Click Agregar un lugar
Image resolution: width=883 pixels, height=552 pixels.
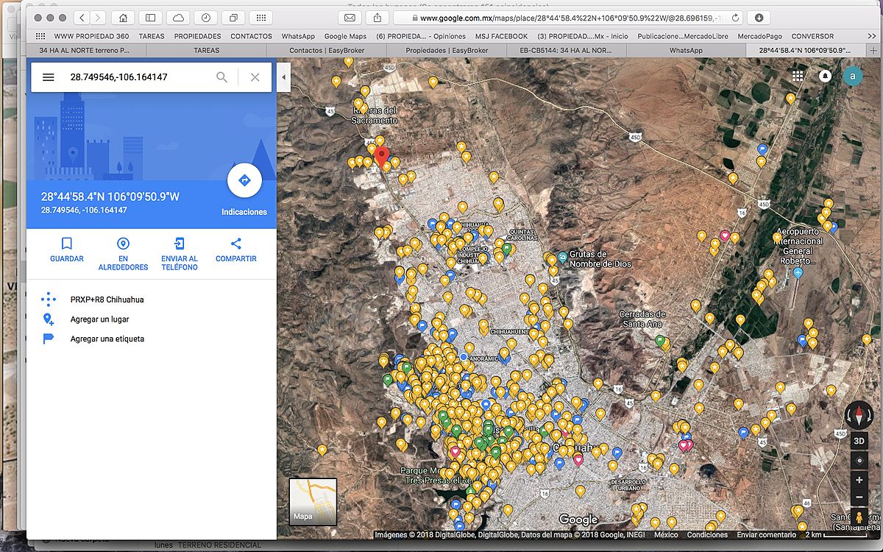click(x=100, y=319)
